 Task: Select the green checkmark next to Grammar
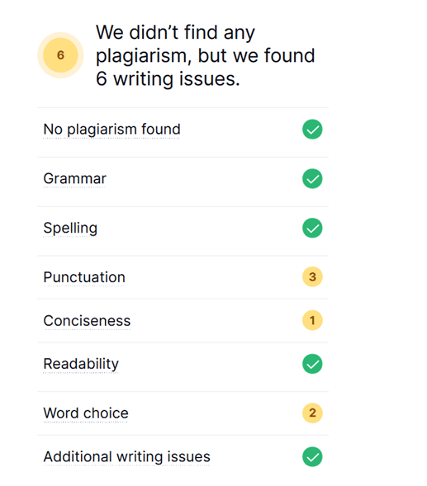click(x=312, y=178)
